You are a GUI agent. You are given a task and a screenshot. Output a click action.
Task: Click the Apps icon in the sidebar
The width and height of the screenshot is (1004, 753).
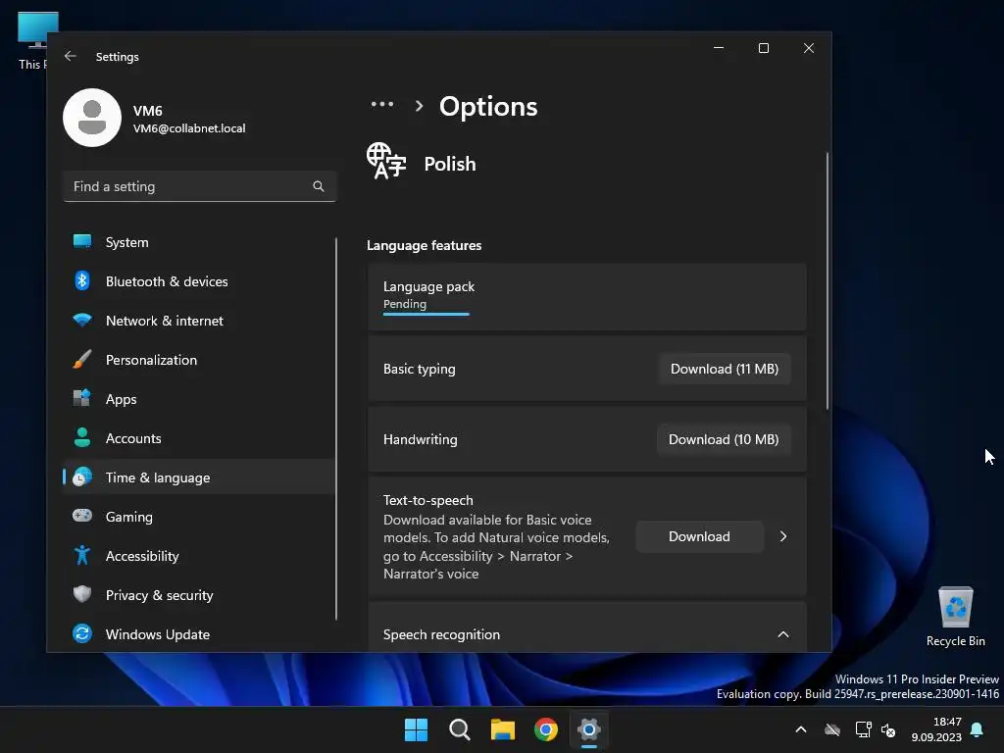[82, 398]
